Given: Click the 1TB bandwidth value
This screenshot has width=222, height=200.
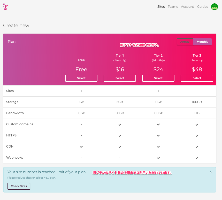Looking at the screenshot, I should coord(197,113).
